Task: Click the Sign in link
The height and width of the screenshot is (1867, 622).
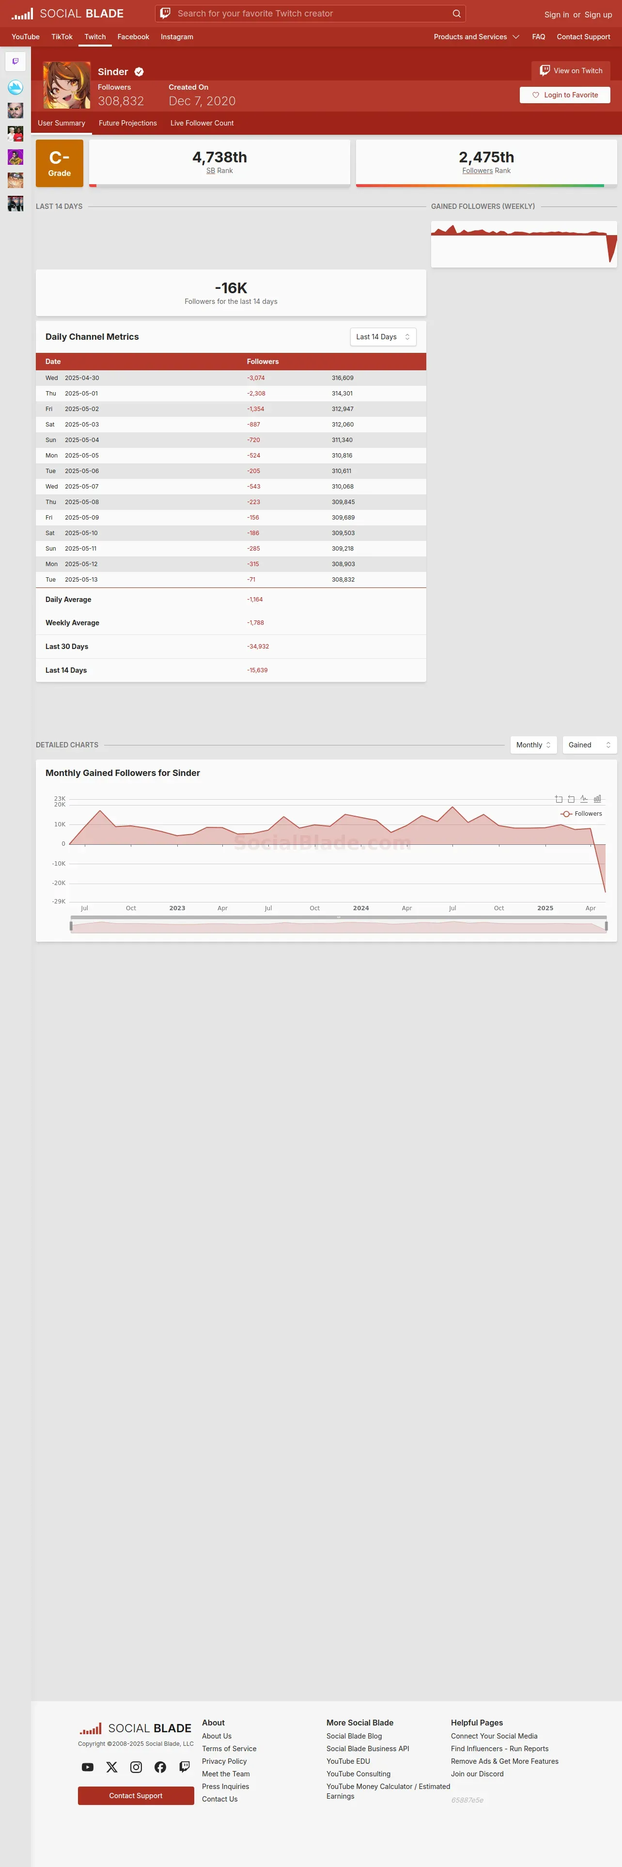Action: coord(556,15)
